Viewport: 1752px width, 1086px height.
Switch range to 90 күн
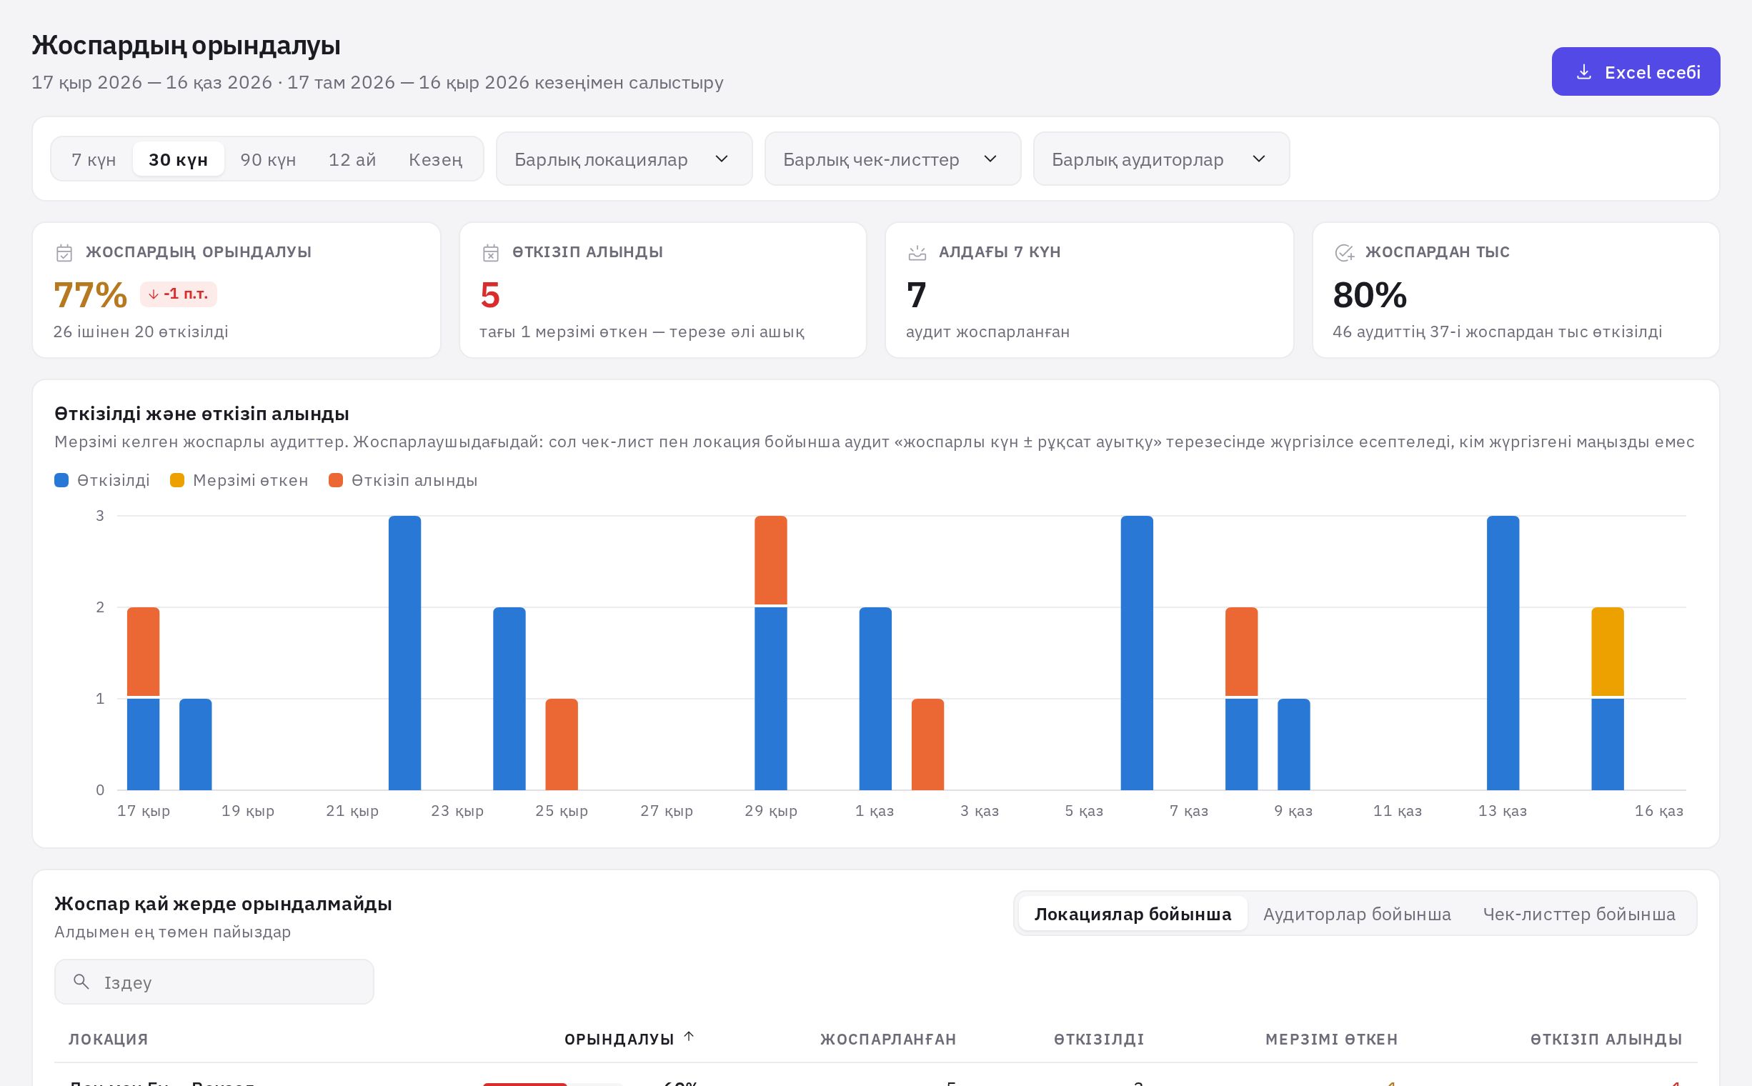click(268, 159)
